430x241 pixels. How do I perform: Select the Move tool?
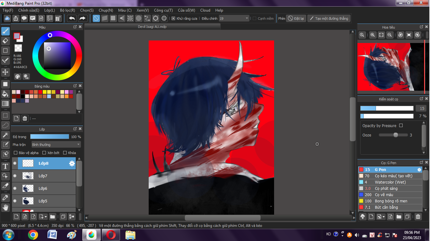(x=5, y=72)
